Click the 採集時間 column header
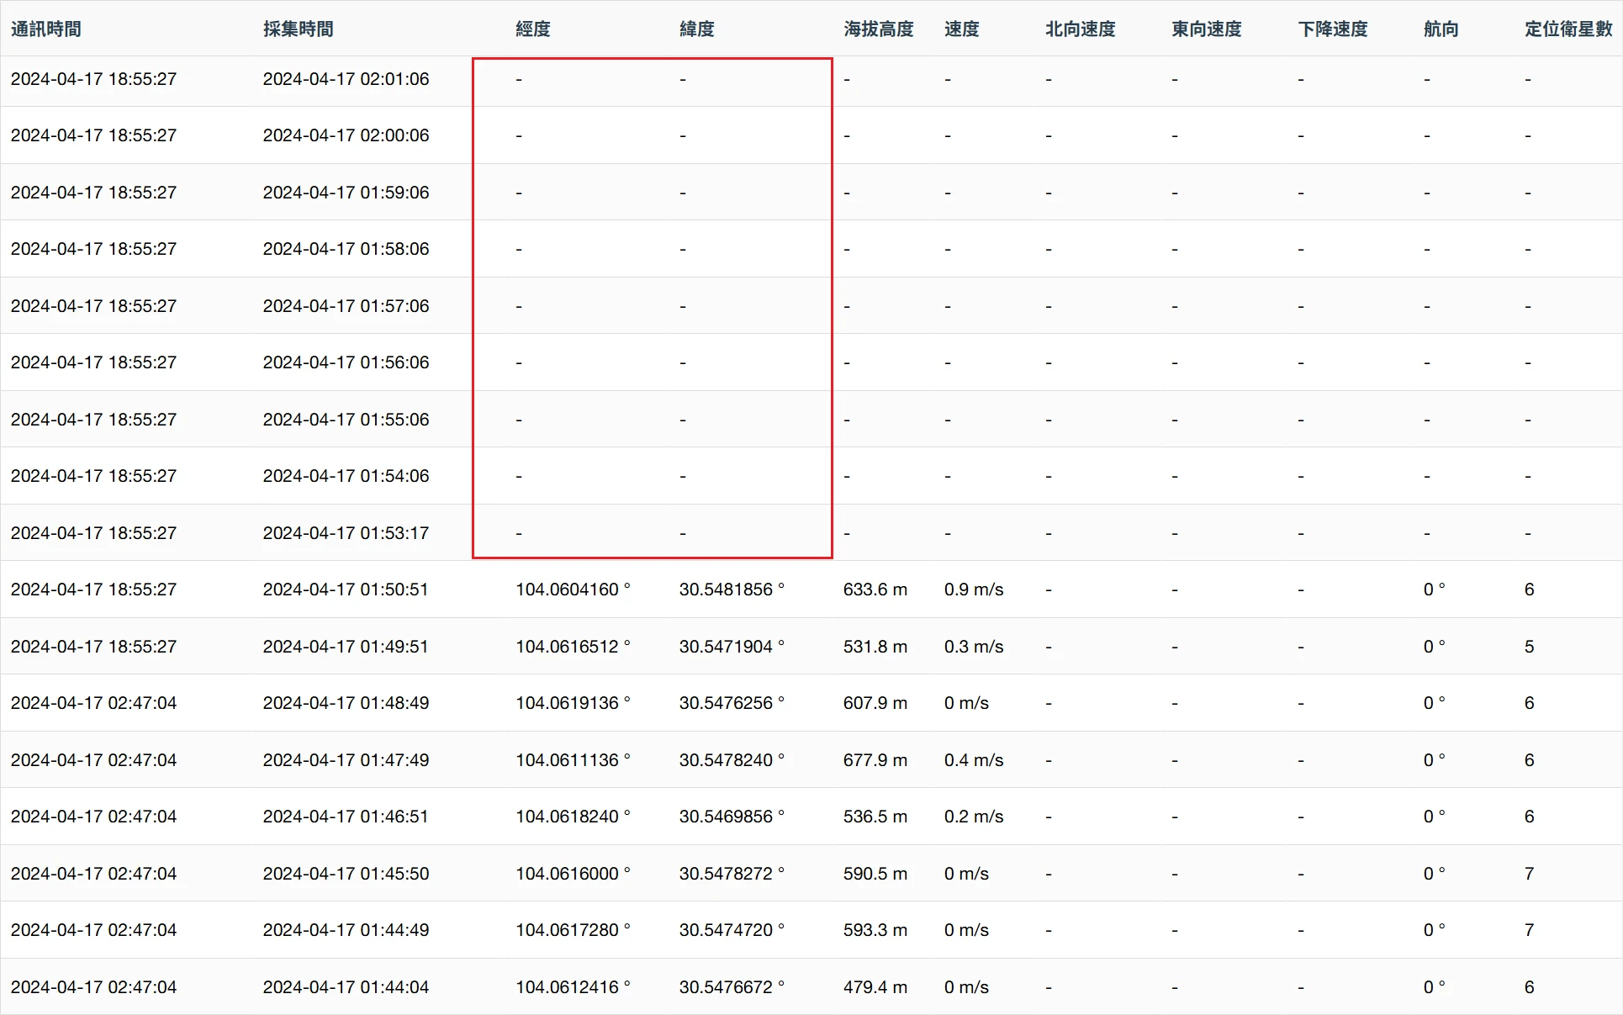Viewport: 1623px width, 1015px height. click(x=299, y=29)
